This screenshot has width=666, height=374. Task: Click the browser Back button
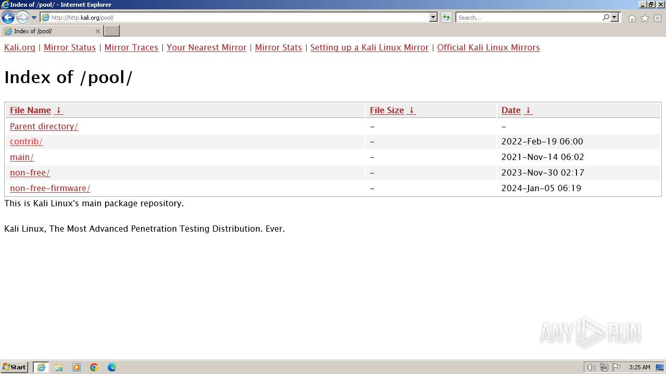[x=8, y=17]
